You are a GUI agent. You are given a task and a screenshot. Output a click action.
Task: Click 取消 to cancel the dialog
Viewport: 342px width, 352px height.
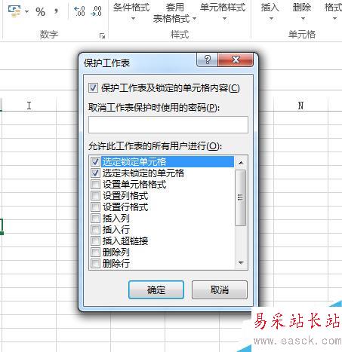click(x=220, y=289)
